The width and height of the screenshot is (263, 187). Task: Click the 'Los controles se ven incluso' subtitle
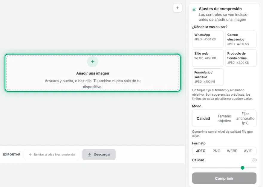[223, 17]
